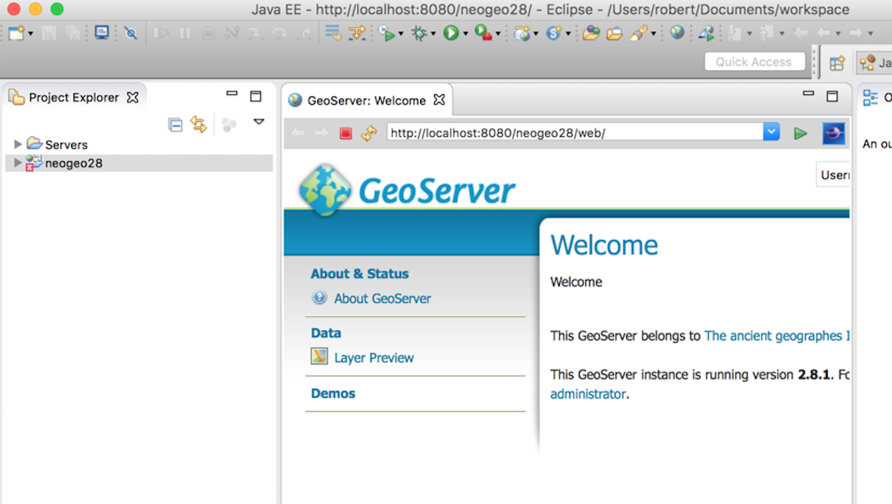This screenshot has height=504, width=892.
Task: Click the Outline view icon
Action: [x=870, y=98]
